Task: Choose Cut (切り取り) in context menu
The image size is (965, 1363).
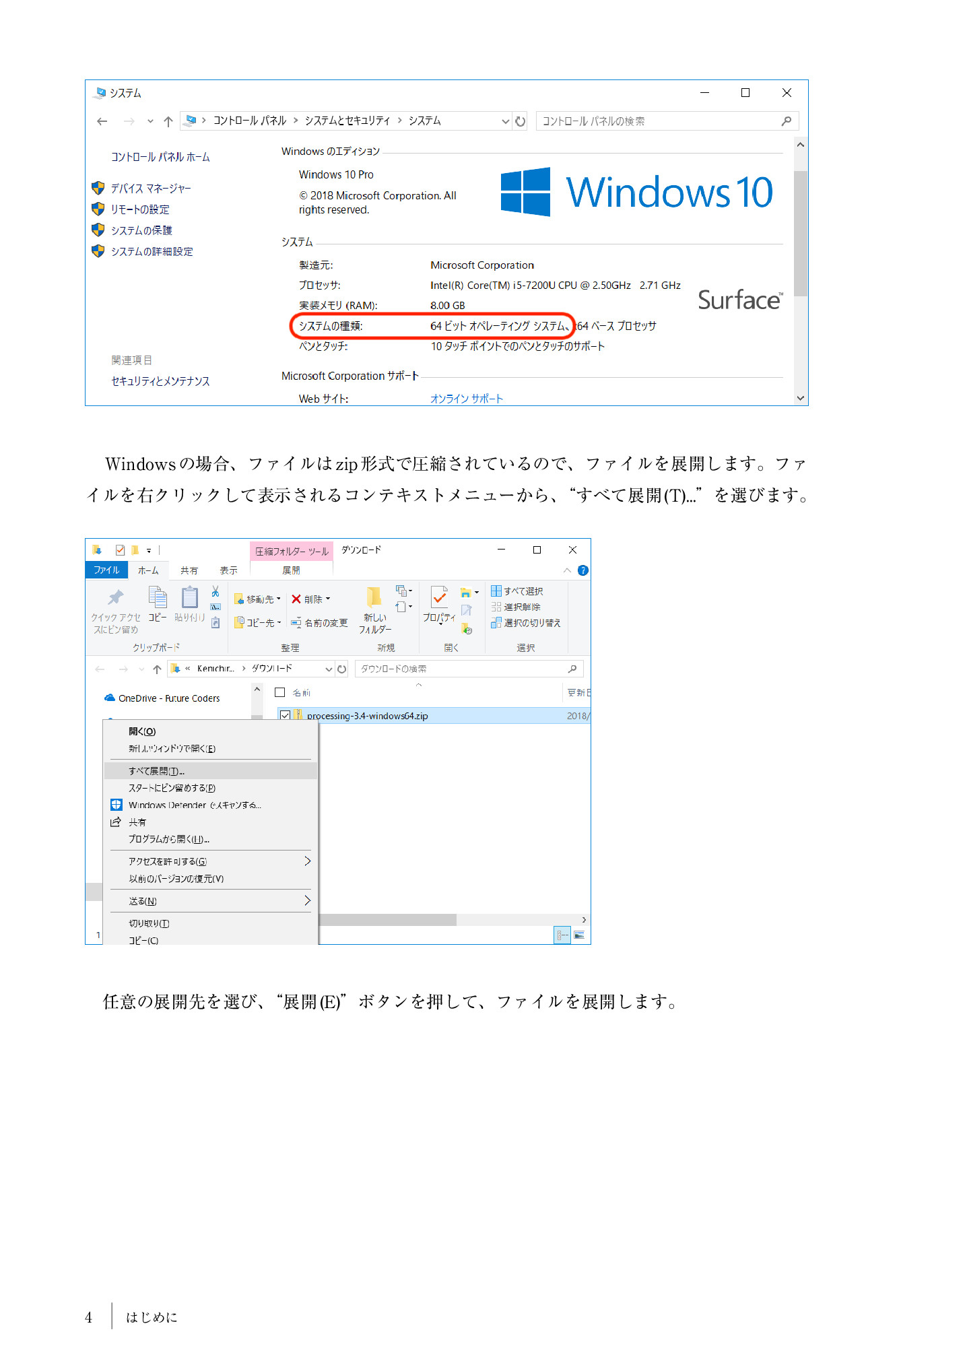Action: pos(211,923)
